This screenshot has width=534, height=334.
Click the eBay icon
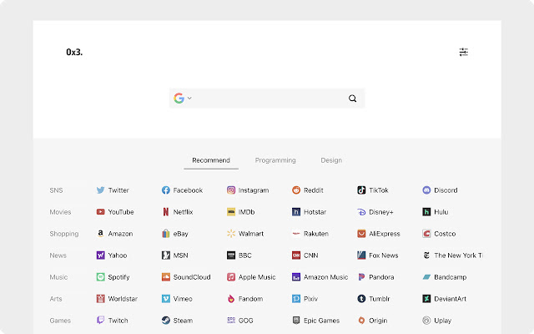[x=165, y=234]
